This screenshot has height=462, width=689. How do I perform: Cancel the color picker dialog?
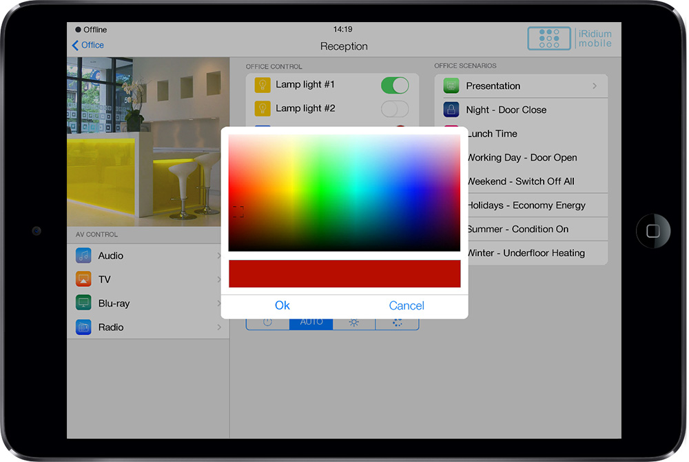click(407, 305)
